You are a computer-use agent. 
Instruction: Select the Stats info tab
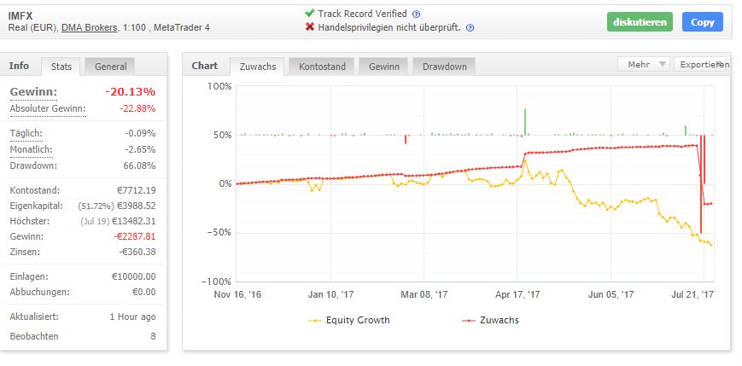(61, 67)
